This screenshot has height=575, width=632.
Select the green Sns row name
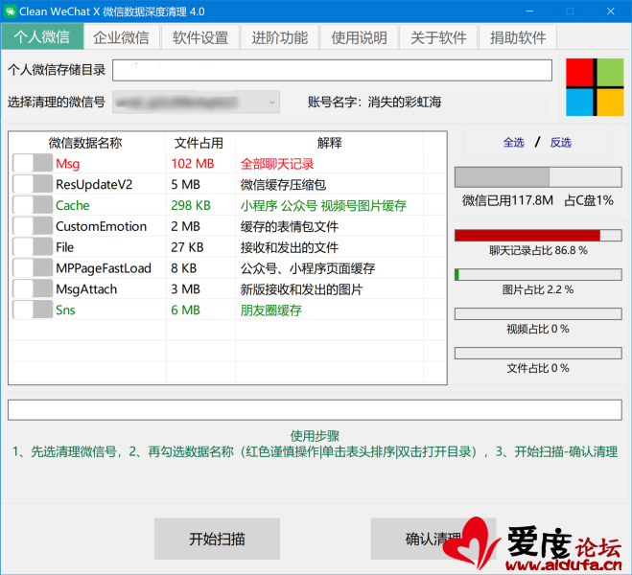[x=65, y=310]
